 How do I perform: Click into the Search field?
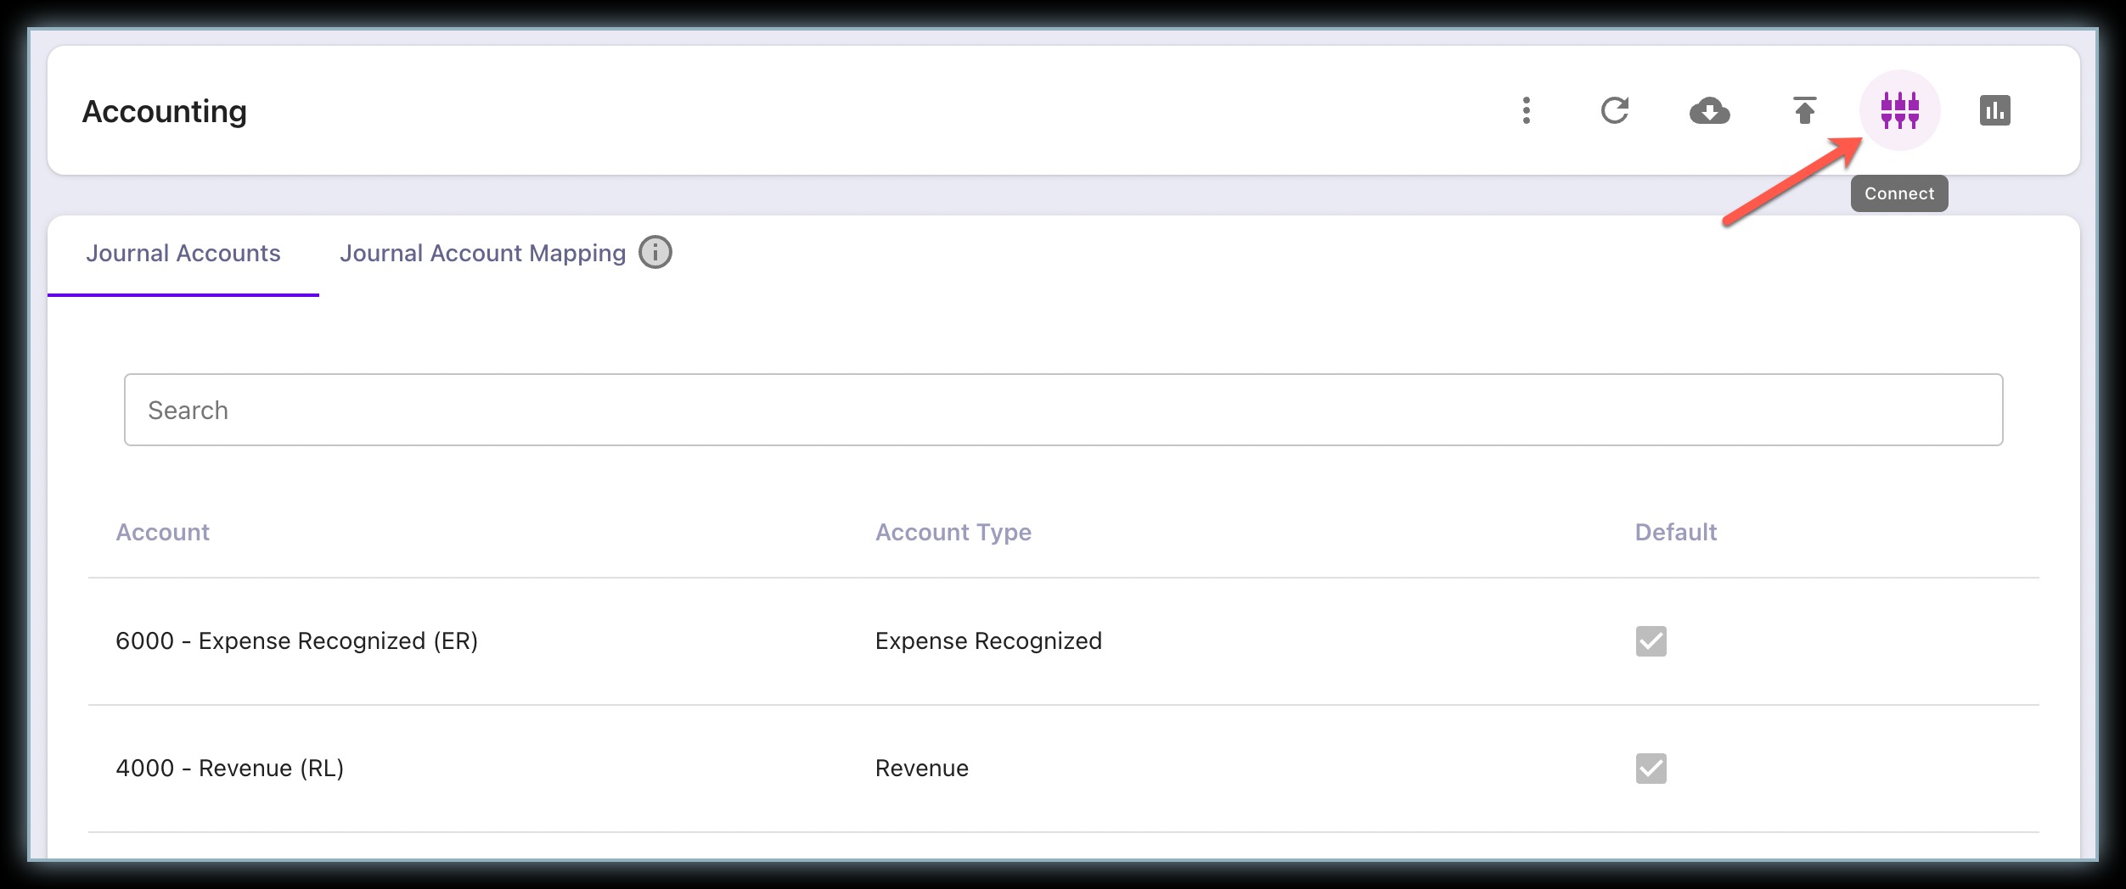(1063, 410)
